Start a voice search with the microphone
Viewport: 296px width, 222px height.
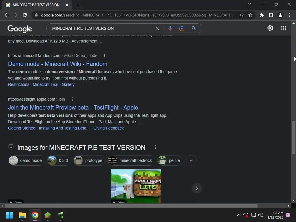pos(170,28)
